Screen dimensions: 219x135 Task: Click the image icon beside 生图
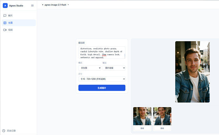point(5,23)
